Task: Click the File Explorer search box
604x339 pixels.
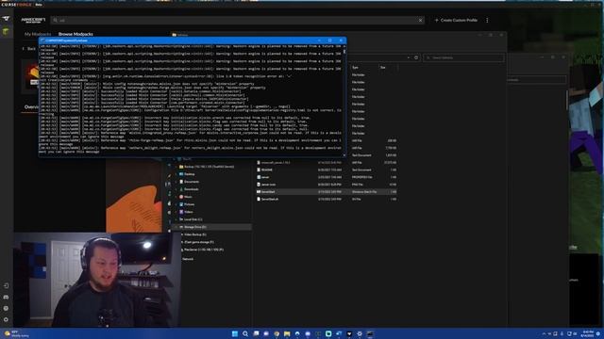Action: click(463, 57)
